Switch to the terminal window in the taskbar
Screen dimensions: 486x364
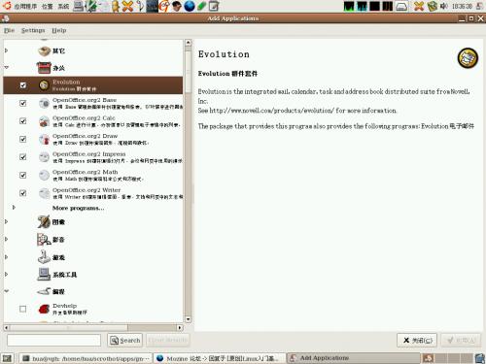pos(86,358)
